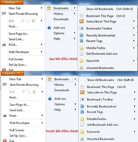
Task: Expand the Bookmarks split-arrow in the upper menu
Action: (75, 8)
